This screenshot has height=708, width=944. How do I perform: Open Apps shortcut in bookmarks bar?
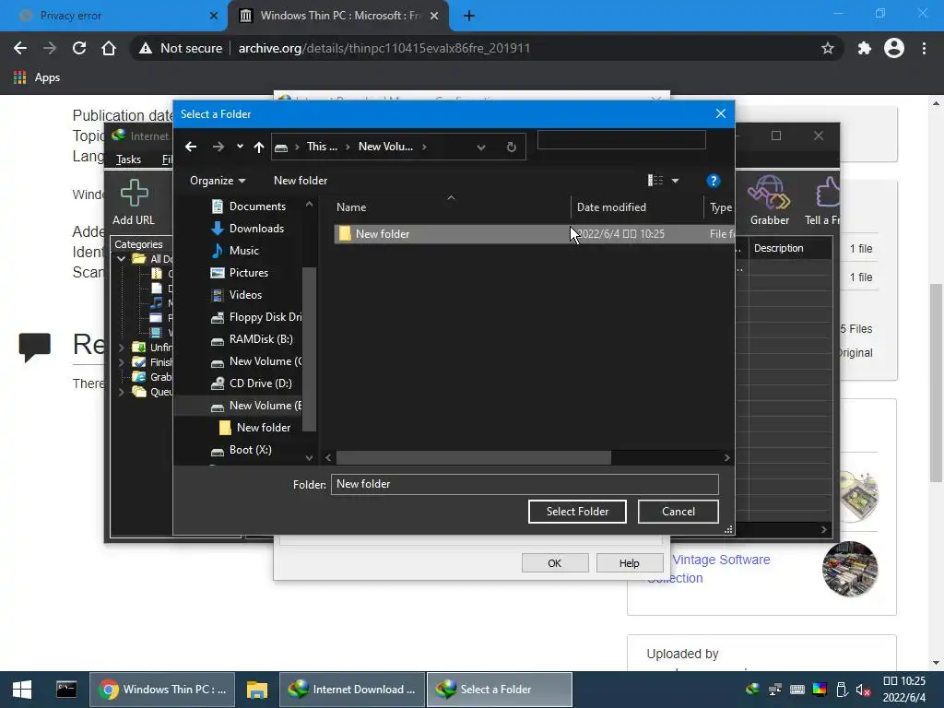[x=37, y=77]
